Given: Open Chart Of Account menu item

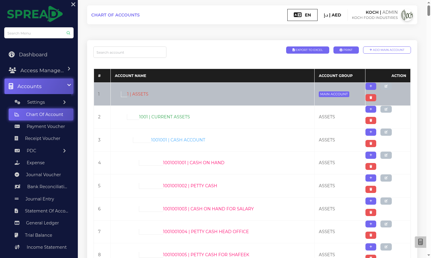Looking at the screenshot, I should [41, 114].
